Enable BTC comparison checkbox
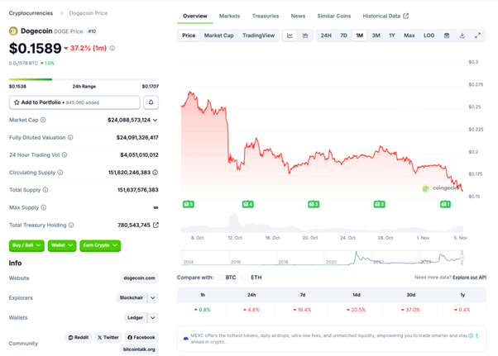Image resolution: width=498 pixels, height=356 pixels. click(x=221, y=278)
